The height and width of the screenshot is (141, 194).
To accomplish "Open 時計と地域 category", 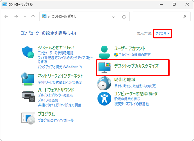I will point(125,79).
